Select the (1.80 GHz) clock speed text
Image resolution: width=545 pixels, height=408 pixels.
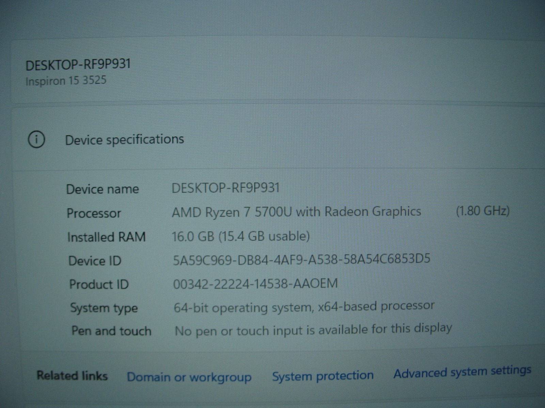(x=483, y=211)
